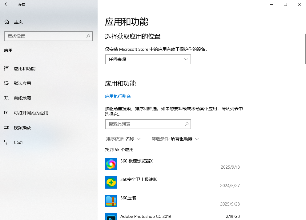Image resolution: width=306 pixels, height=220 pixels.
Task: Open the 任何来源 dropdown
Action: (x=148, y=59)
